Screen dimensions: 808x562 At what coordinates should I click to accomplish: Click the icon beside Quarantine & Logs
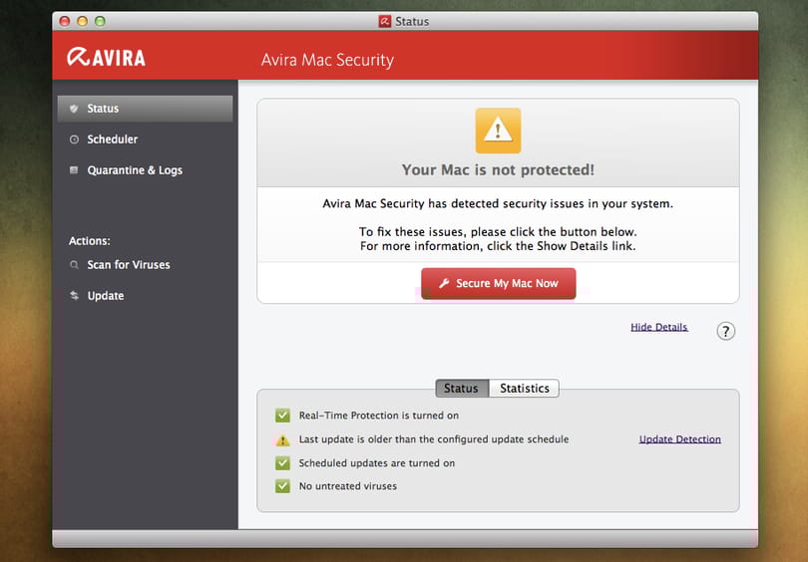pyautogui.click(x=74, y=170)
